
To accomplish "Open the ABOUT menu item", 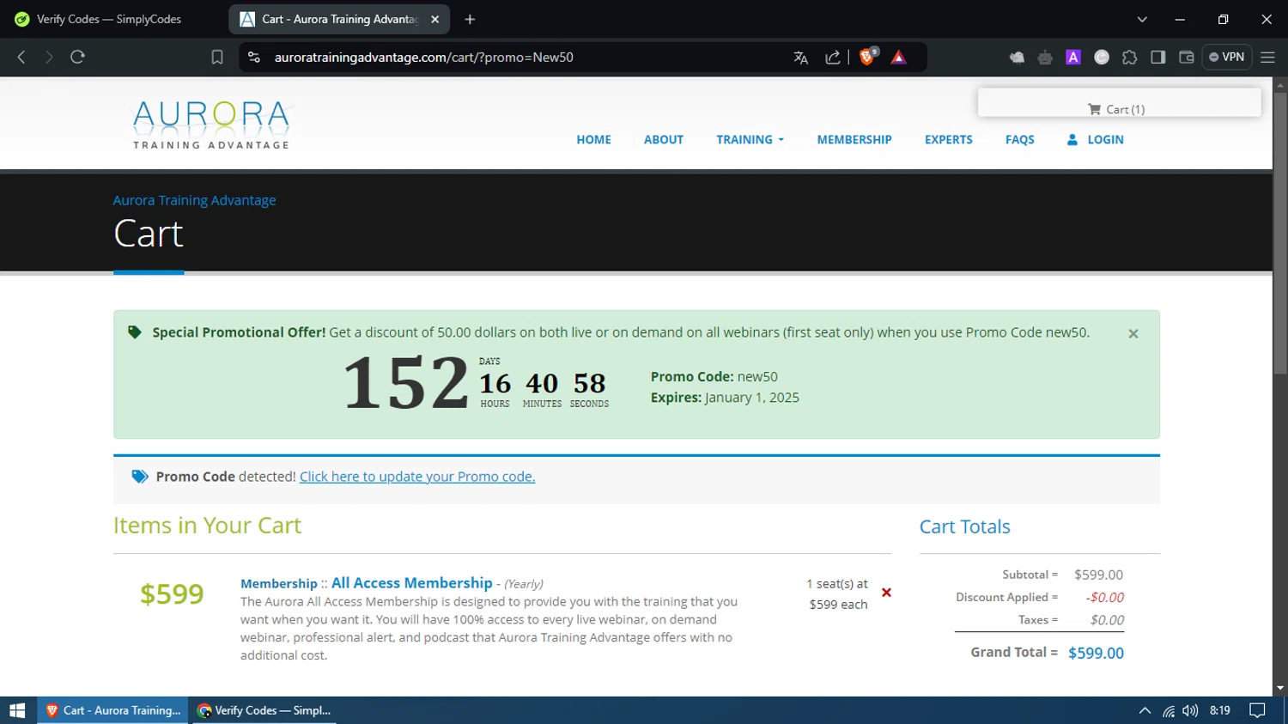I will 664,139.
